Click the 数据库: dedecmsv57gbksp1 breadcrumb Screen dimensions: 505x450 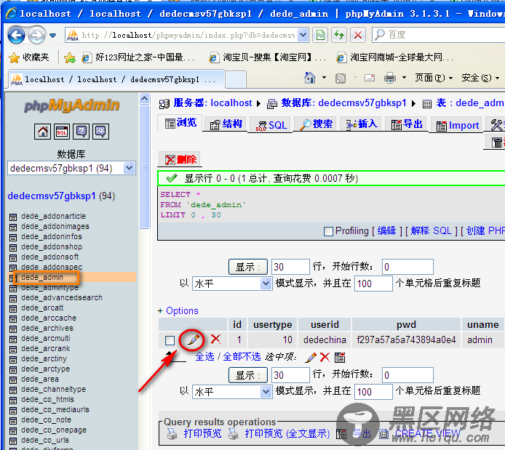[343, 103]
